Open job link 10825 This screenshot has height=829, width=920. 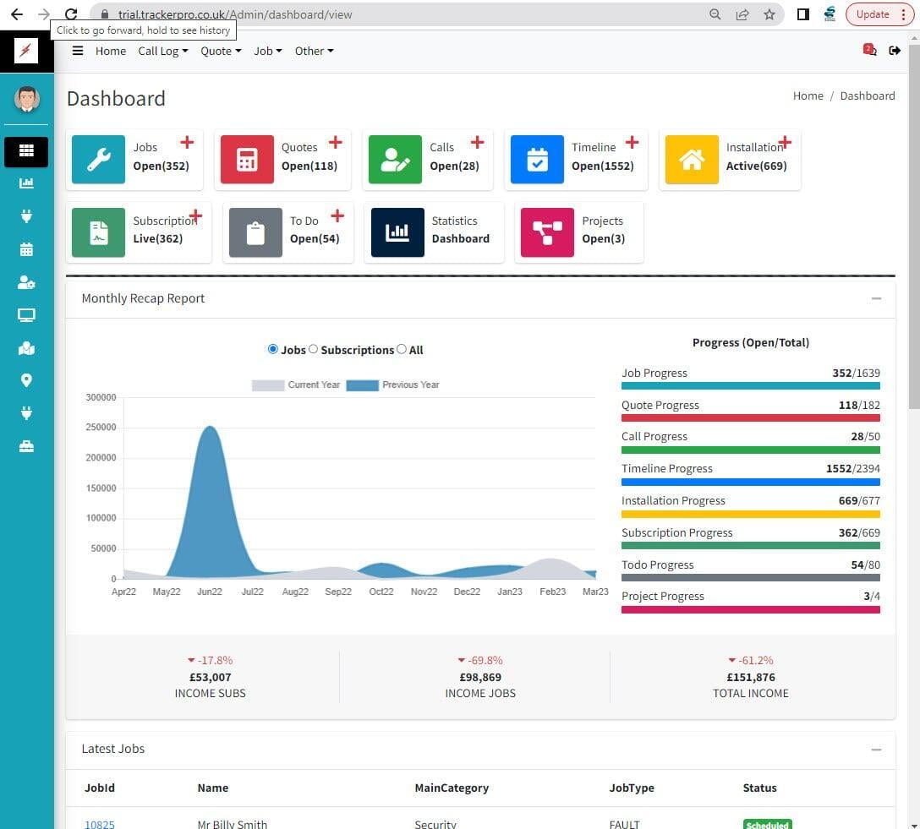click(99, 824)
